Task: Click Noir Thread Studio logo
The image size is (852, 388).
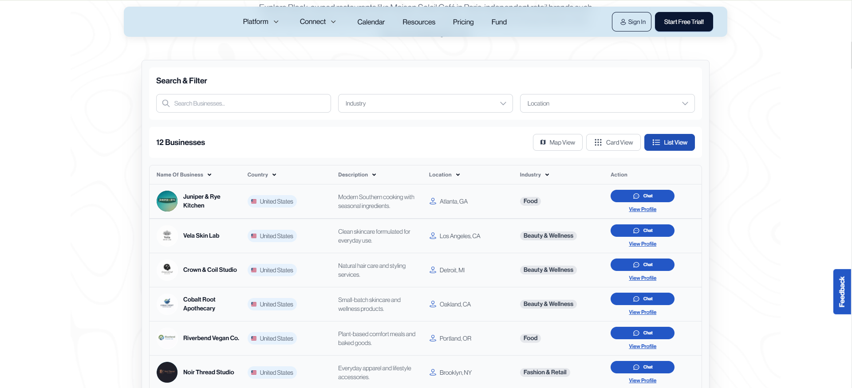Action: tap(167, 372)
